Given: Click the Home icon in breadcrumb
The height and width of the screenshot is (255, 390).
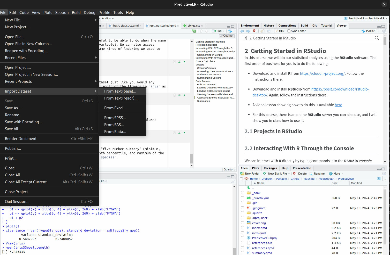Looking at the screenshot, I should pyautogui.click(x=246, y=179).
